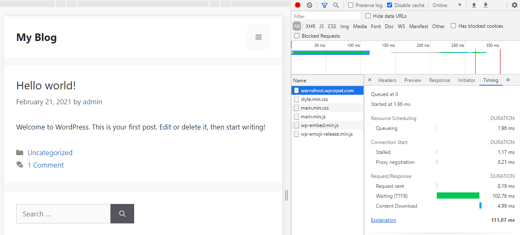Click the export HAR download arrow icon
The image size is (520, 235).
(x=486, y=5)
